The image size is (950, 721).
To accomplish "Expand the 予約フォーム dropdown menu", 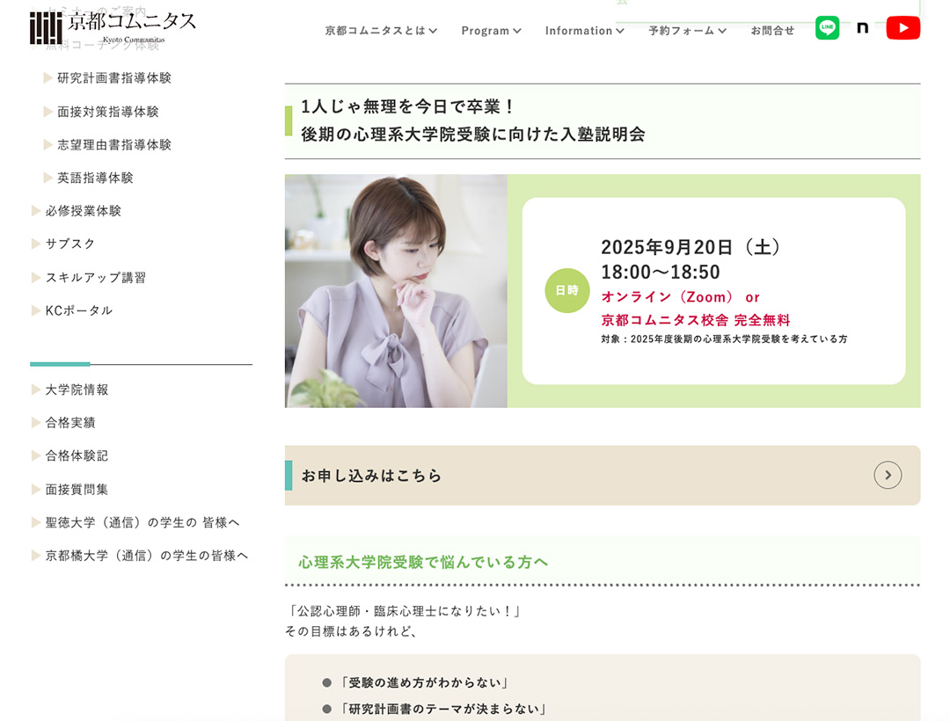I will click(687, 31).
